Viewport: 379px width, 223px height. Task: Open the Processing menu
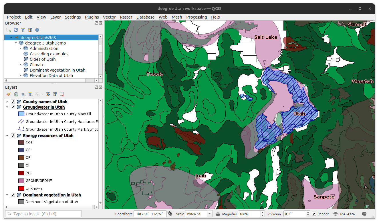[x=197, y=17]
